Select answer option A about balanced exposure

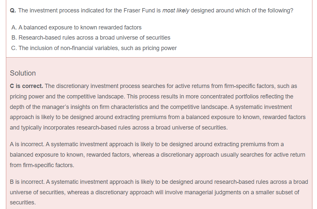(76, 27)
